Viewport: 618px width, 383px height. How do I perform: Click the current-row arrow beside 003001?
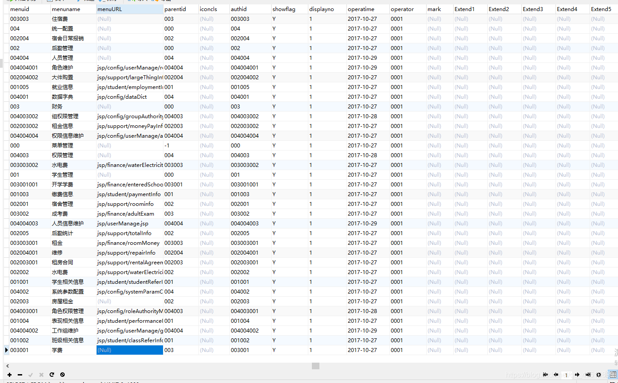coord(6,350)
